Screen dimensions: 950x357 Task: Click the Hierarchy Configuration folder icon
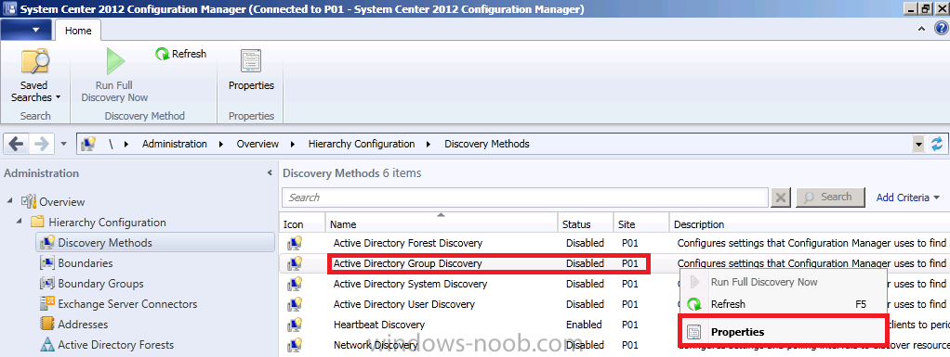click(37, 222)
